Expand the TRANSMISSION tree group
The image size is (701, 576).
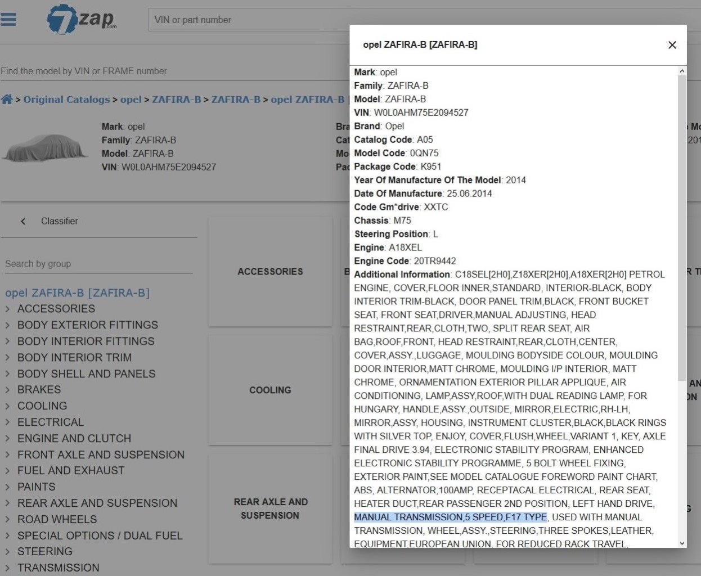(8, 568)
